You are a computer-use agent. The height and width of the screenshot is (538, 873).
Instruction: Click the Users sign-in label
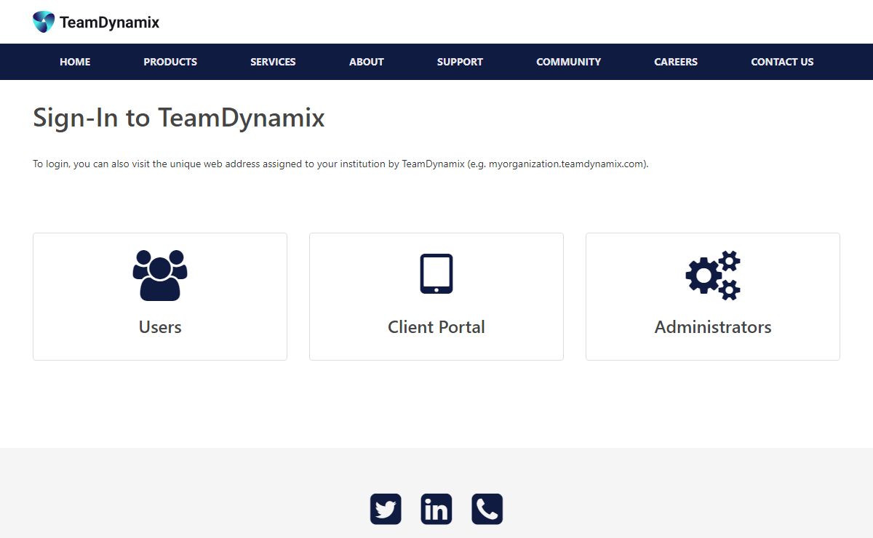[160, 327]
